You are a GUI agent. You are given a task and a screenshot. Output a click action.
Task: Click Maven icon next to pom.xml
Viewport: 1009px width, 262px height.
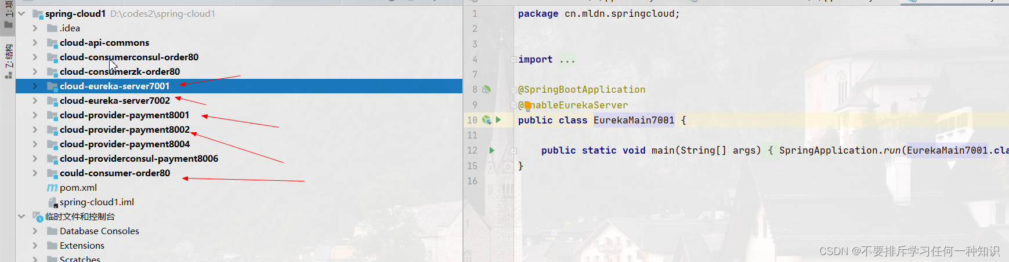pyautogui.click(x=52, y=188)
